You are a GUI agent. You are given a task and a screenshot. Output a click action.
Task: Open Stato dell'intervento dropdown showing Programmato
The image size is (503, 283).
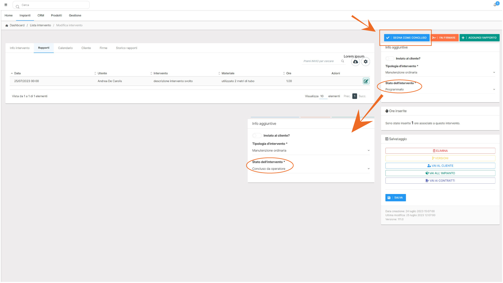coord(440,90)
